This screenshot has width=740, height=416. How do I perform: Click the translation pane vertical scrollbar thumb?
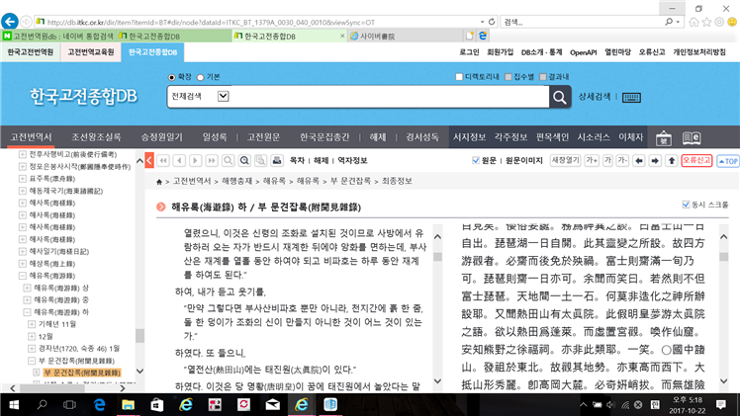click(437, 257)
